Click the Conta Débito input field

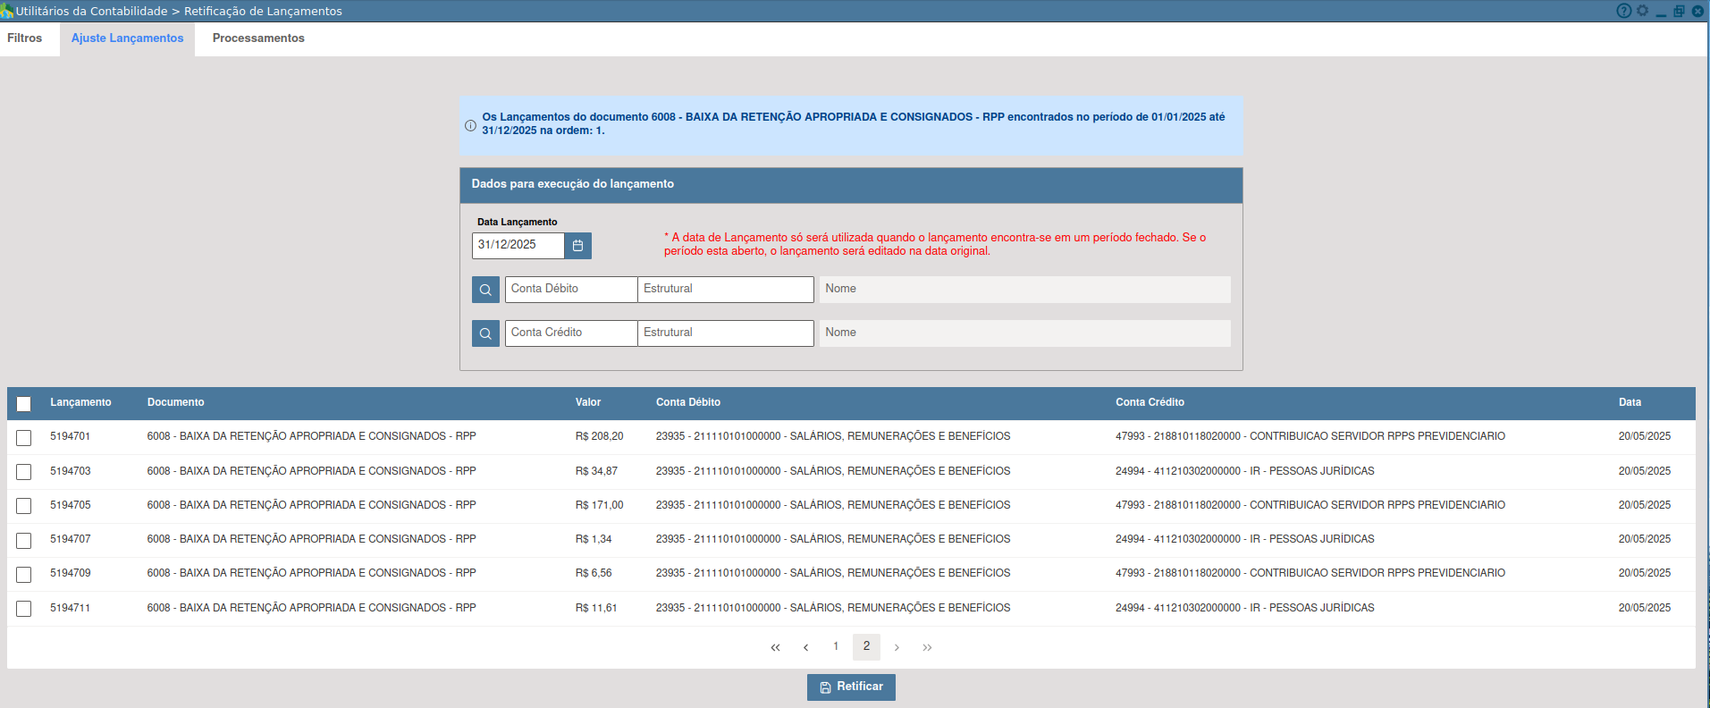[570, 290]
